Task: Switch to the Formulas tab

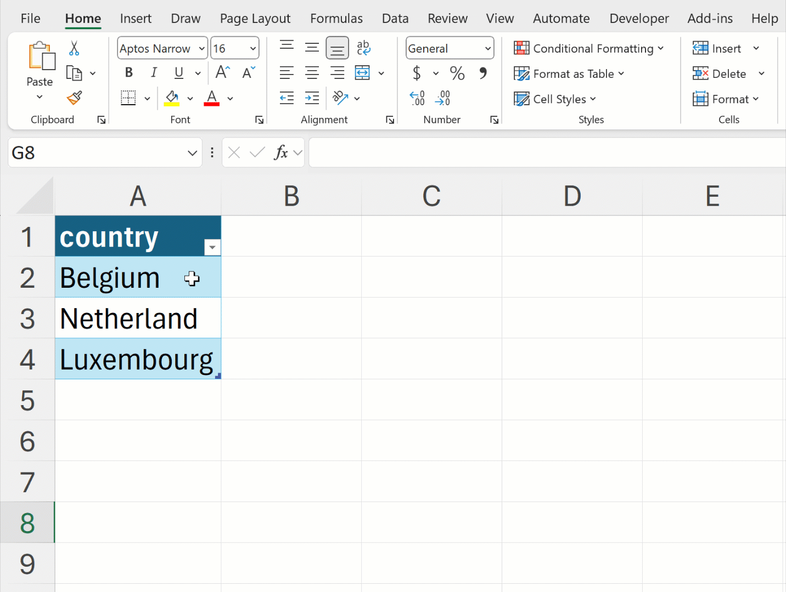Action: [336, 18]
